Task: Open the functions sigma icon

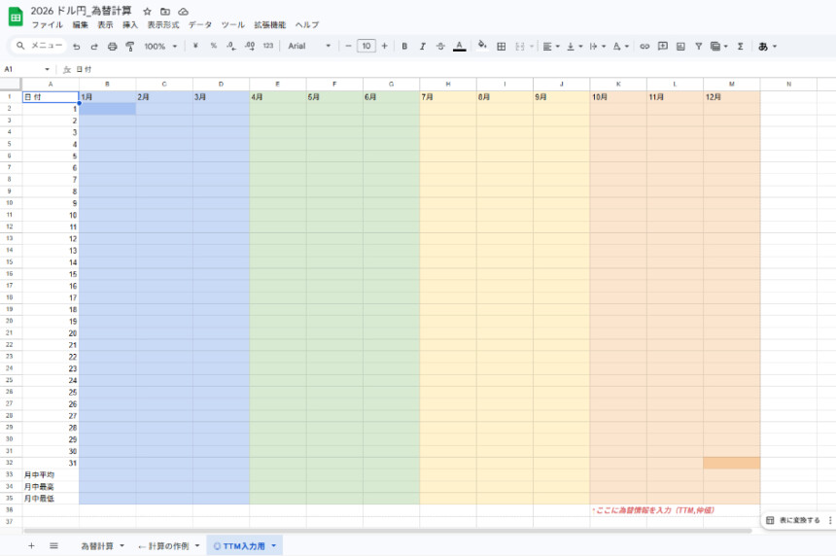Action: pos(741,46)
